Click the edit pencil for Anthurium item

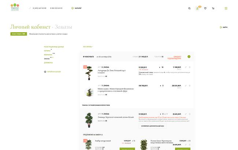click(186, 67)
